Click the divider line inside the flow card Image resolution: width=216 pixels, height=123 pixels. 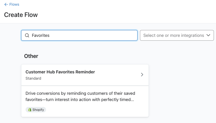coord(85,86)
